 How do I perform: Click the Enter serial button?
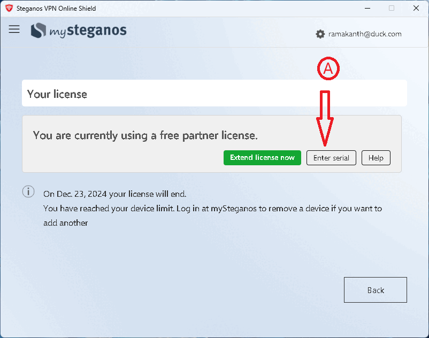pyautogui.click(x=331, y=158)
